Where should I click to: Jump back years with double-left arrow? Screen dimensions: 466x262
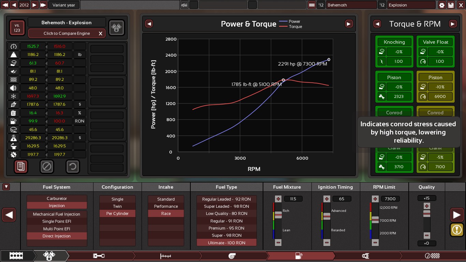click(5, 5)
